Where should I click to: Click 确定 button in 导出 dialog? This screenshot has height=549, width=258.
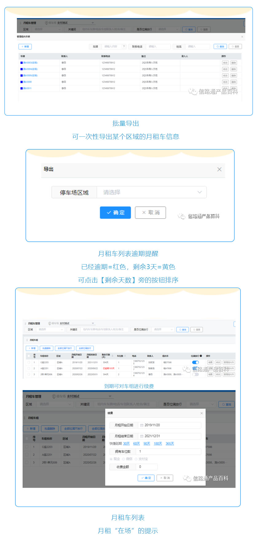[x=115, y=212]
